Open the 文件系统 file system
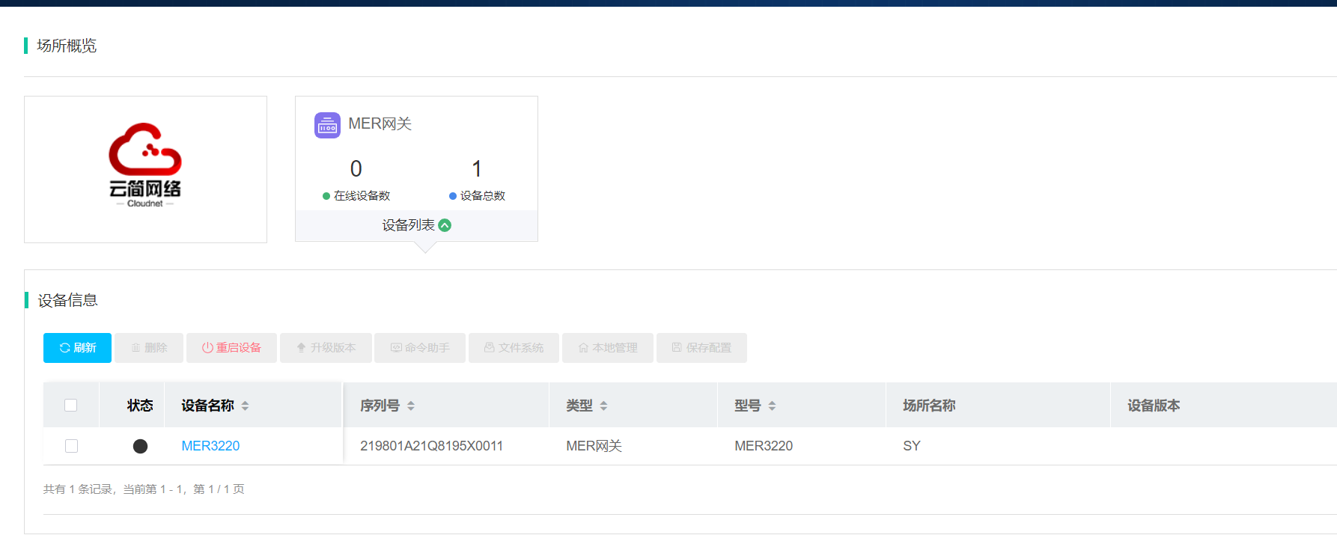The image size is (1337, 544). [514, 348]
